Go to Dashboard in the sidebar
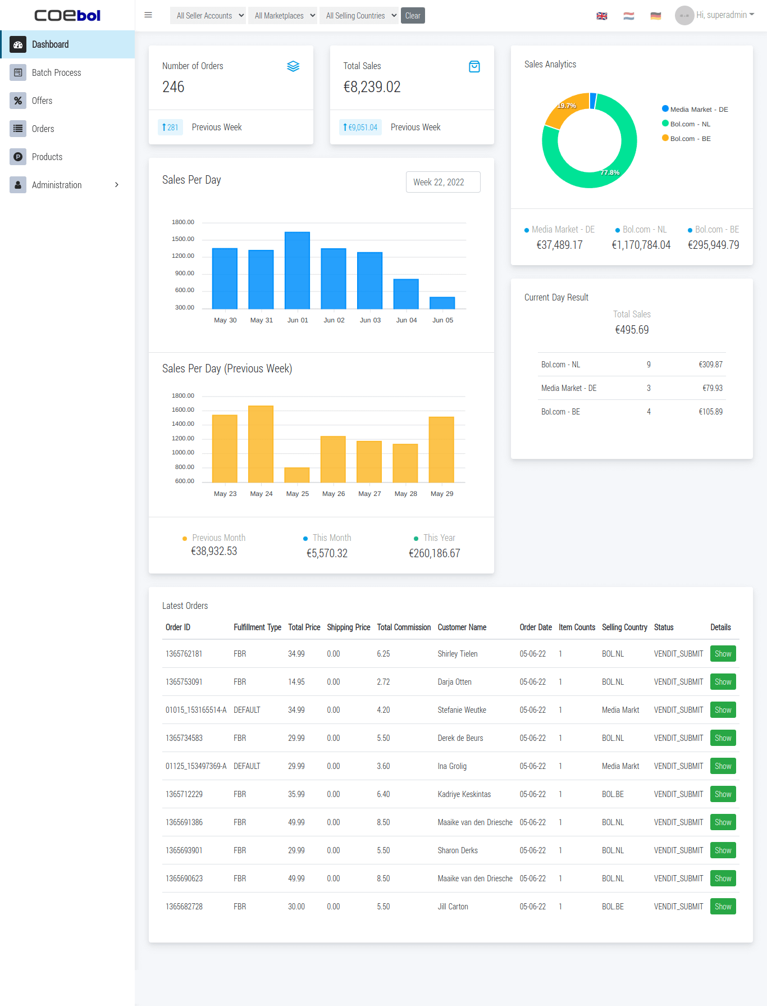Viewport: 767px width, 1006px height. pyautogui.click(x=67, y=44)
